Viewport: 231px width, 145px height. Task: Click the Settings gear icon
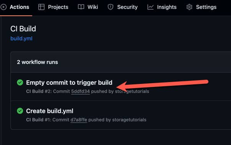pos(189,7)
